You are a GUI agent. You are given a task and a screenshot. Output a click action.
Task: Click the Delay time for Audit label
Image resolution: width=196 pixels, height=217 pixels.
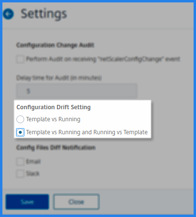tap(59, 78)
